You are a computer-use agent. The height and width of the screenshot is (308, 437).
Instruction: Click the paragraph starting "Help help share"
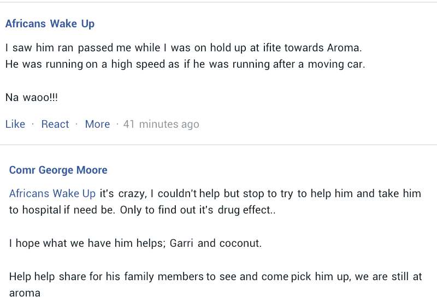click(215, 276)
